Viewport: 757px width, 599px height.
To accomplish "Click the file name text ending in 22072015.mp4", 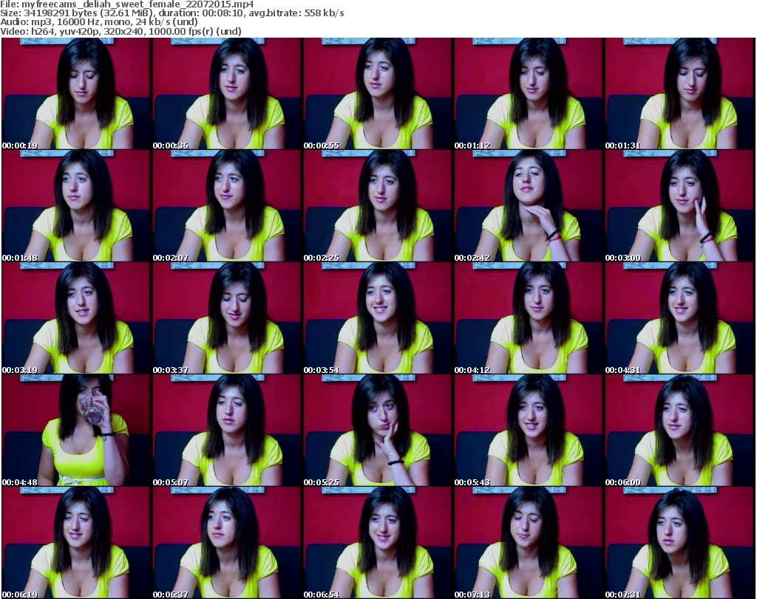I will click(x=138, y=5).
